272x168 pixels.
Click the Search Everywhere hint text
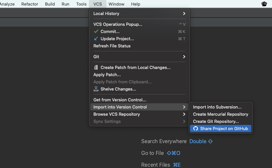164,141
